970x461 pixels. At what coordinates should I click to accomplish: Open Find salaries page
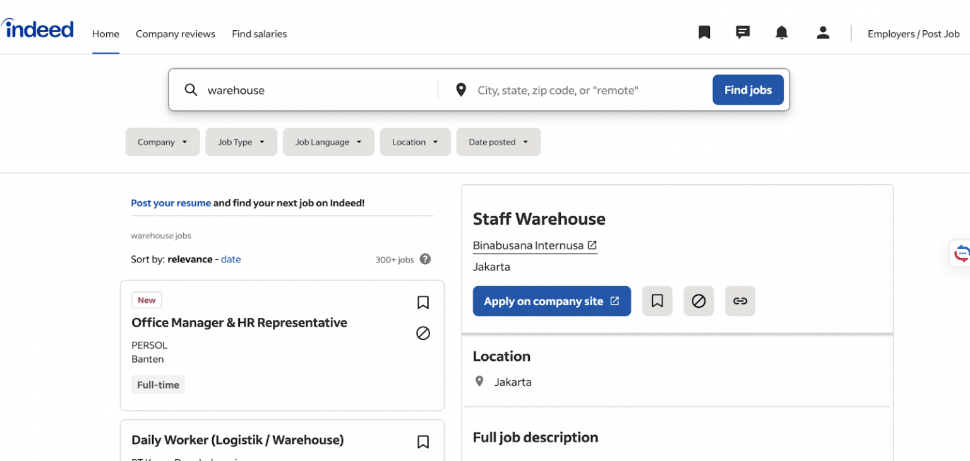(259, 34)
